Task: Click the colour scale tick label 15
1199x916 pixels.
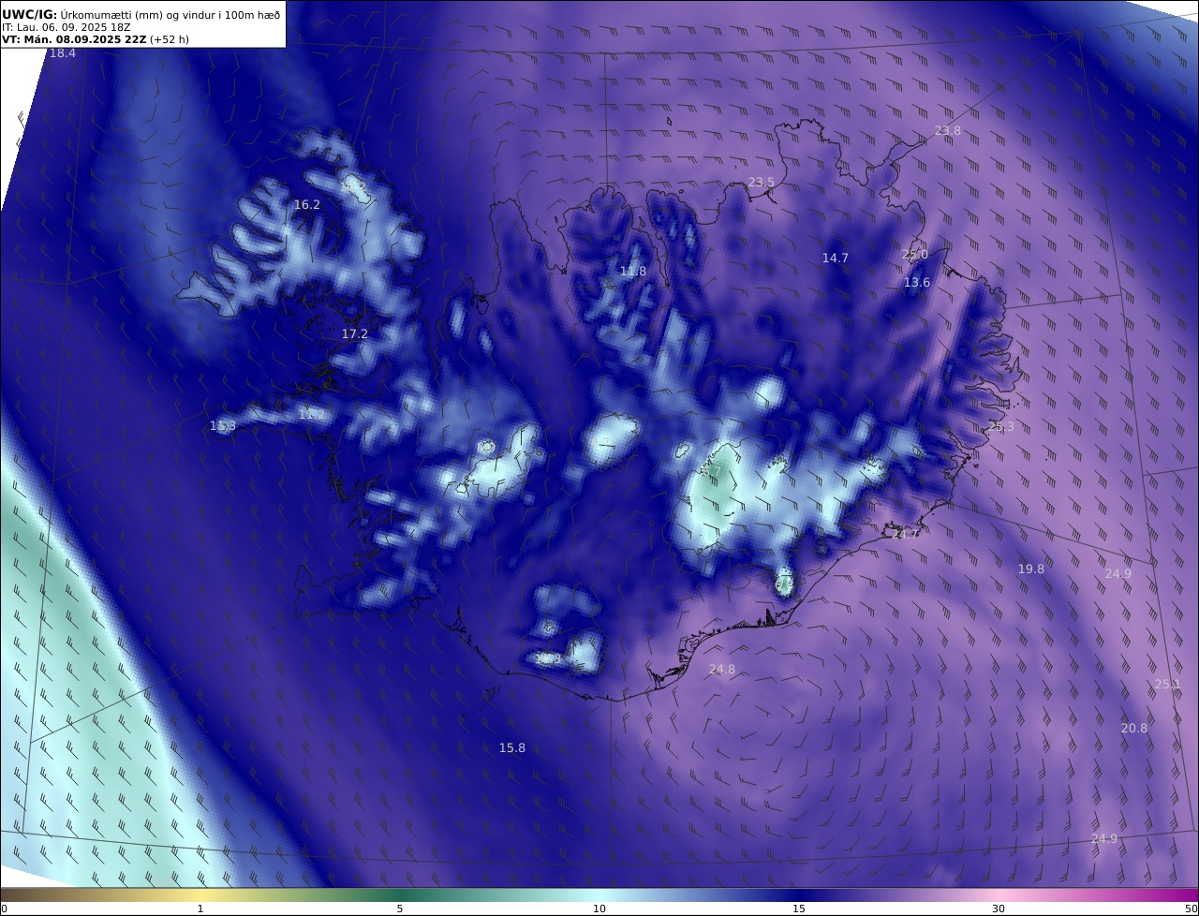Action: click(x=799, y=909)
